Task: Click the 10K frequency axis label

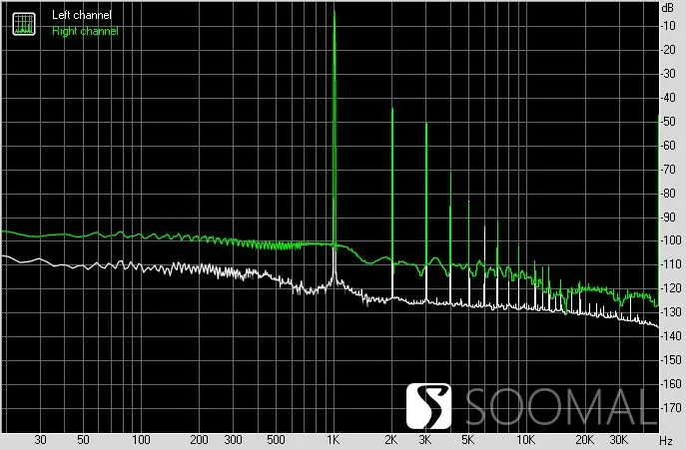Action: point(525,439)
